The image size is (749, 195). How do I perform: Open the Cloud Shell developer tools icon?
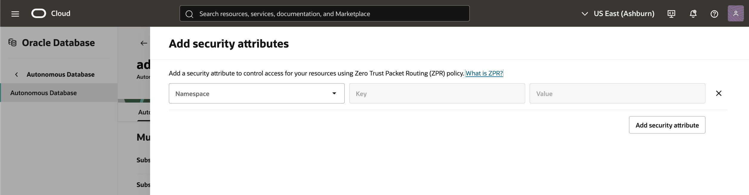coord(671,14)
